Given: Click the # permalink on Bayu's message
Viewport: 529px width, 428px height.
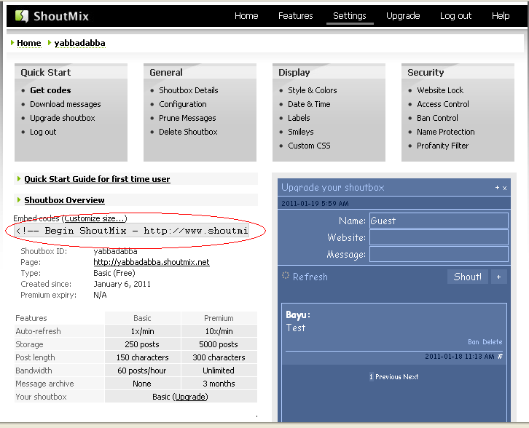Looking at the screenshot, I should click(x=500, y=356).
